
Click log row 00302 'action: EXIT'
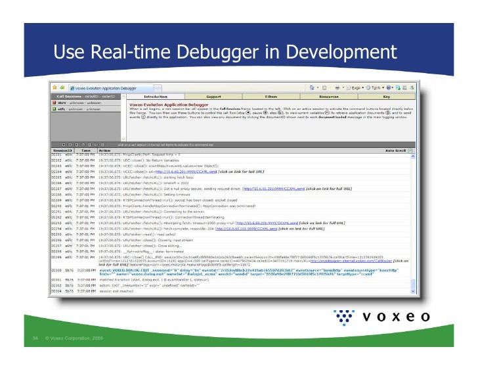pyautogui.click(x=230, y=285)
